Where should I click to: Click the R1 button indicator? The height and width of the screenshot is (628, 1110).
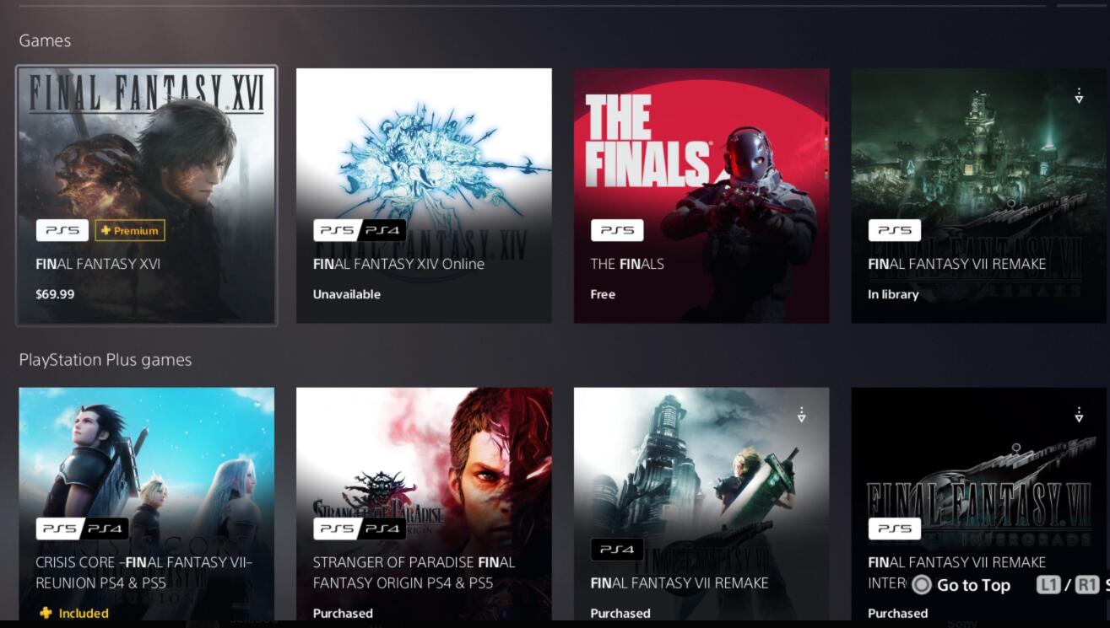(x=1087, y=585)
